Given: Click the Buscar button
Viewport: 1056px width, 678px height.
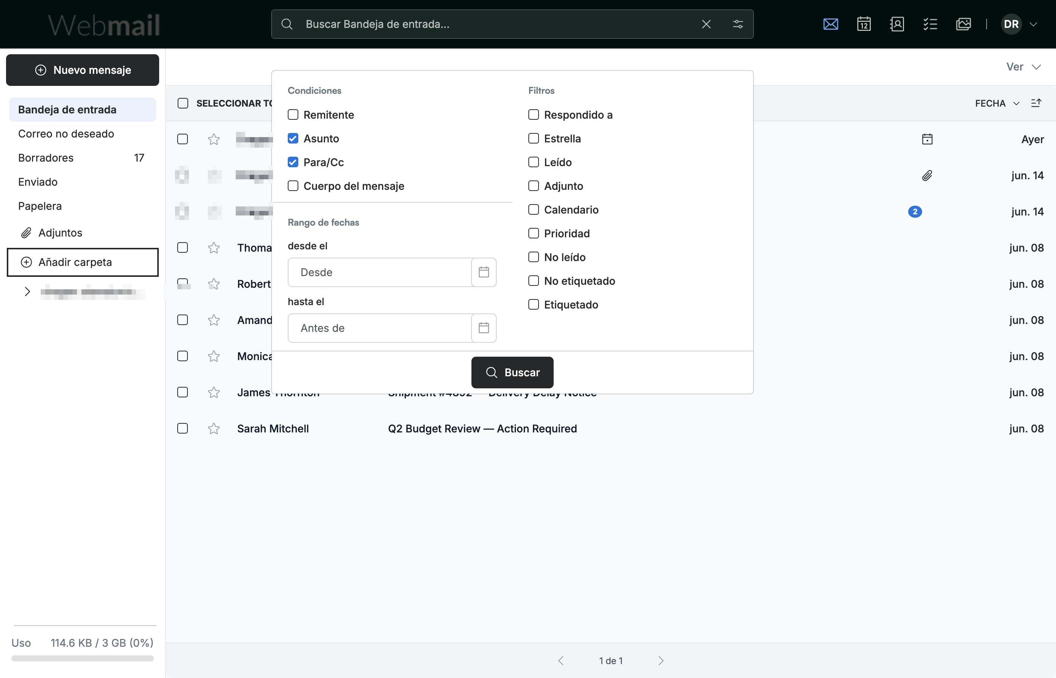Looking at the screenshot, I should tap(512, 373).
